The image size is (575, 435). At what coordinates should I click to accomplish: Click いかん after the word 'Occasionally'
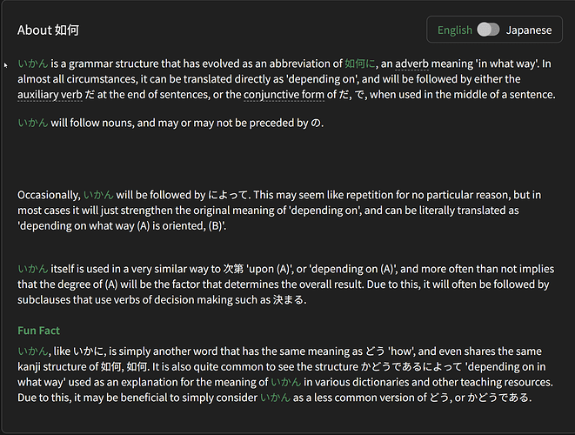click(98, 195)
